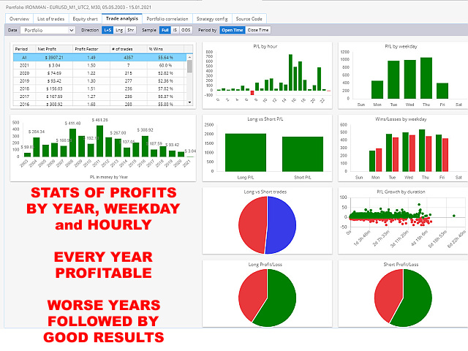Toggle L+S direction filter
The height and width of the screenshot is (351, 468).
[x=107, y=30]
